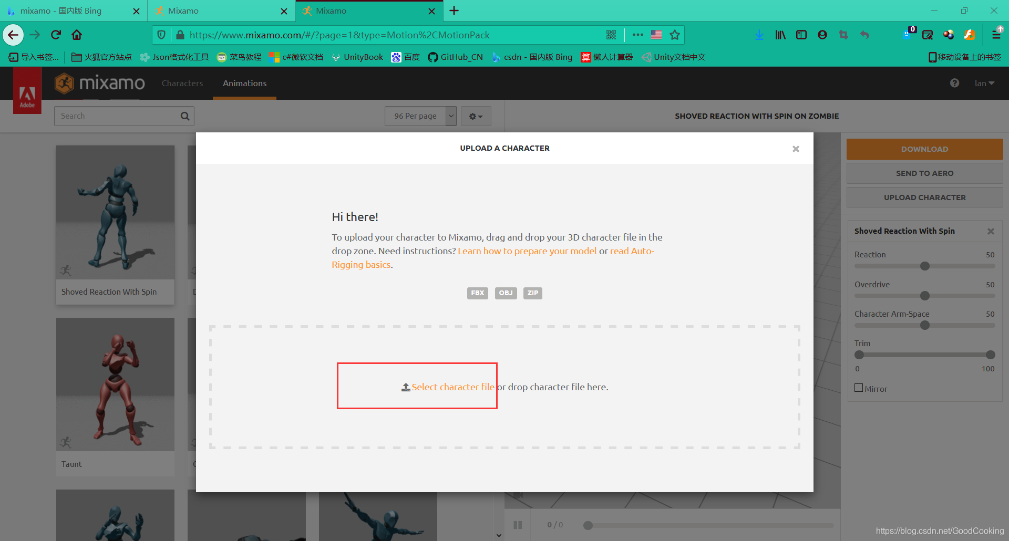Close the mixamo Bing tab
The height and width of the screenshot is (541, 1009).
click(x=136, y=11)
